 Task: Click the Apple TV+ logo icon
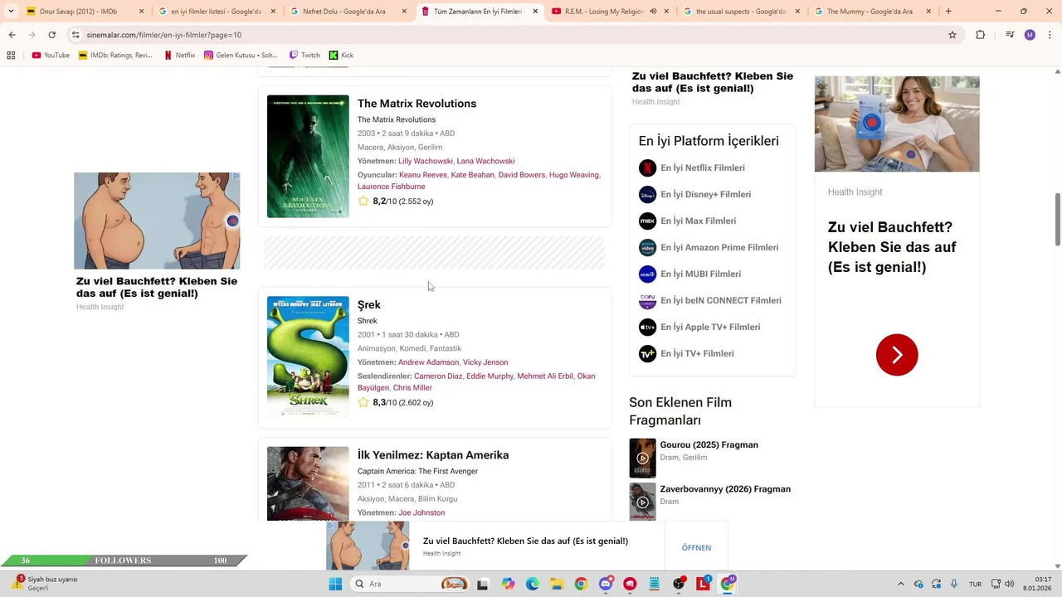(x=647, y=328)
